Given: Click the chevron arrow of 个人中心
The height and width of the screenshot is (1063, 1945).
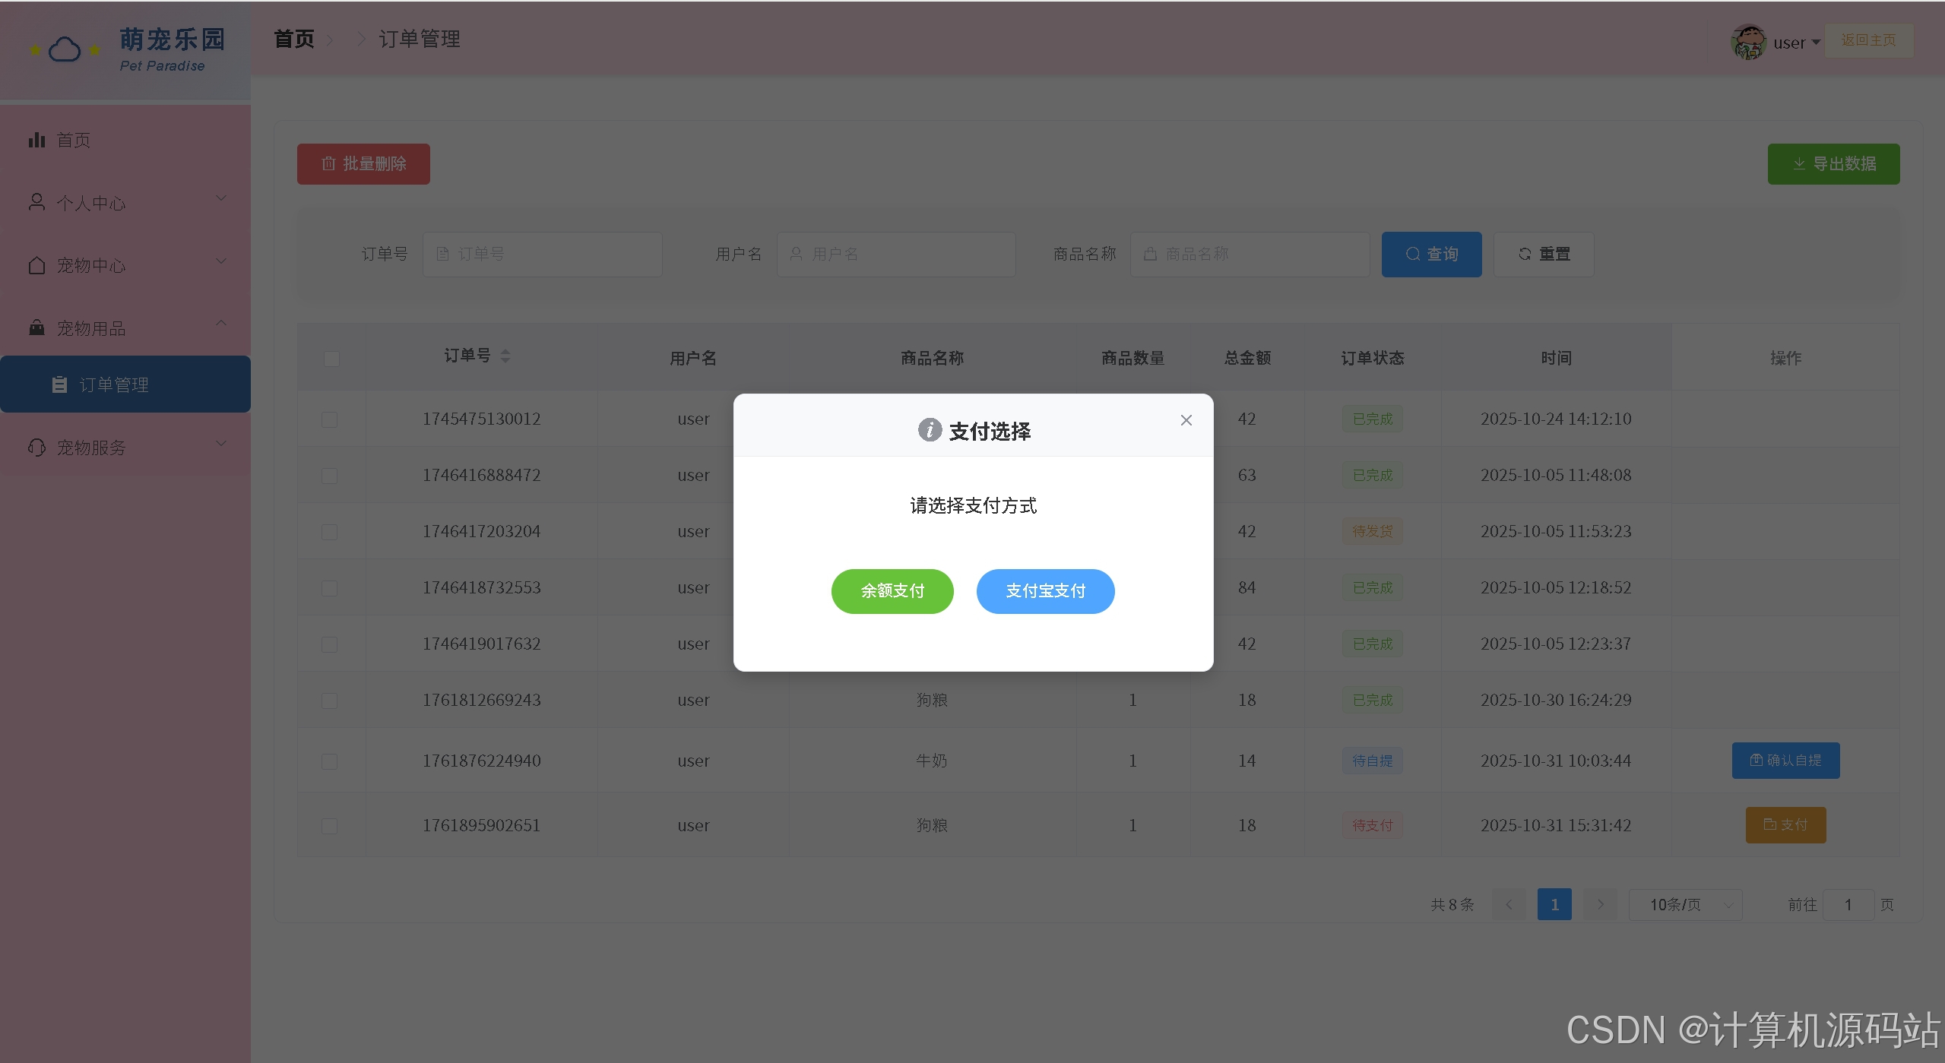Looking at the screenshot, I should (221, 199).
